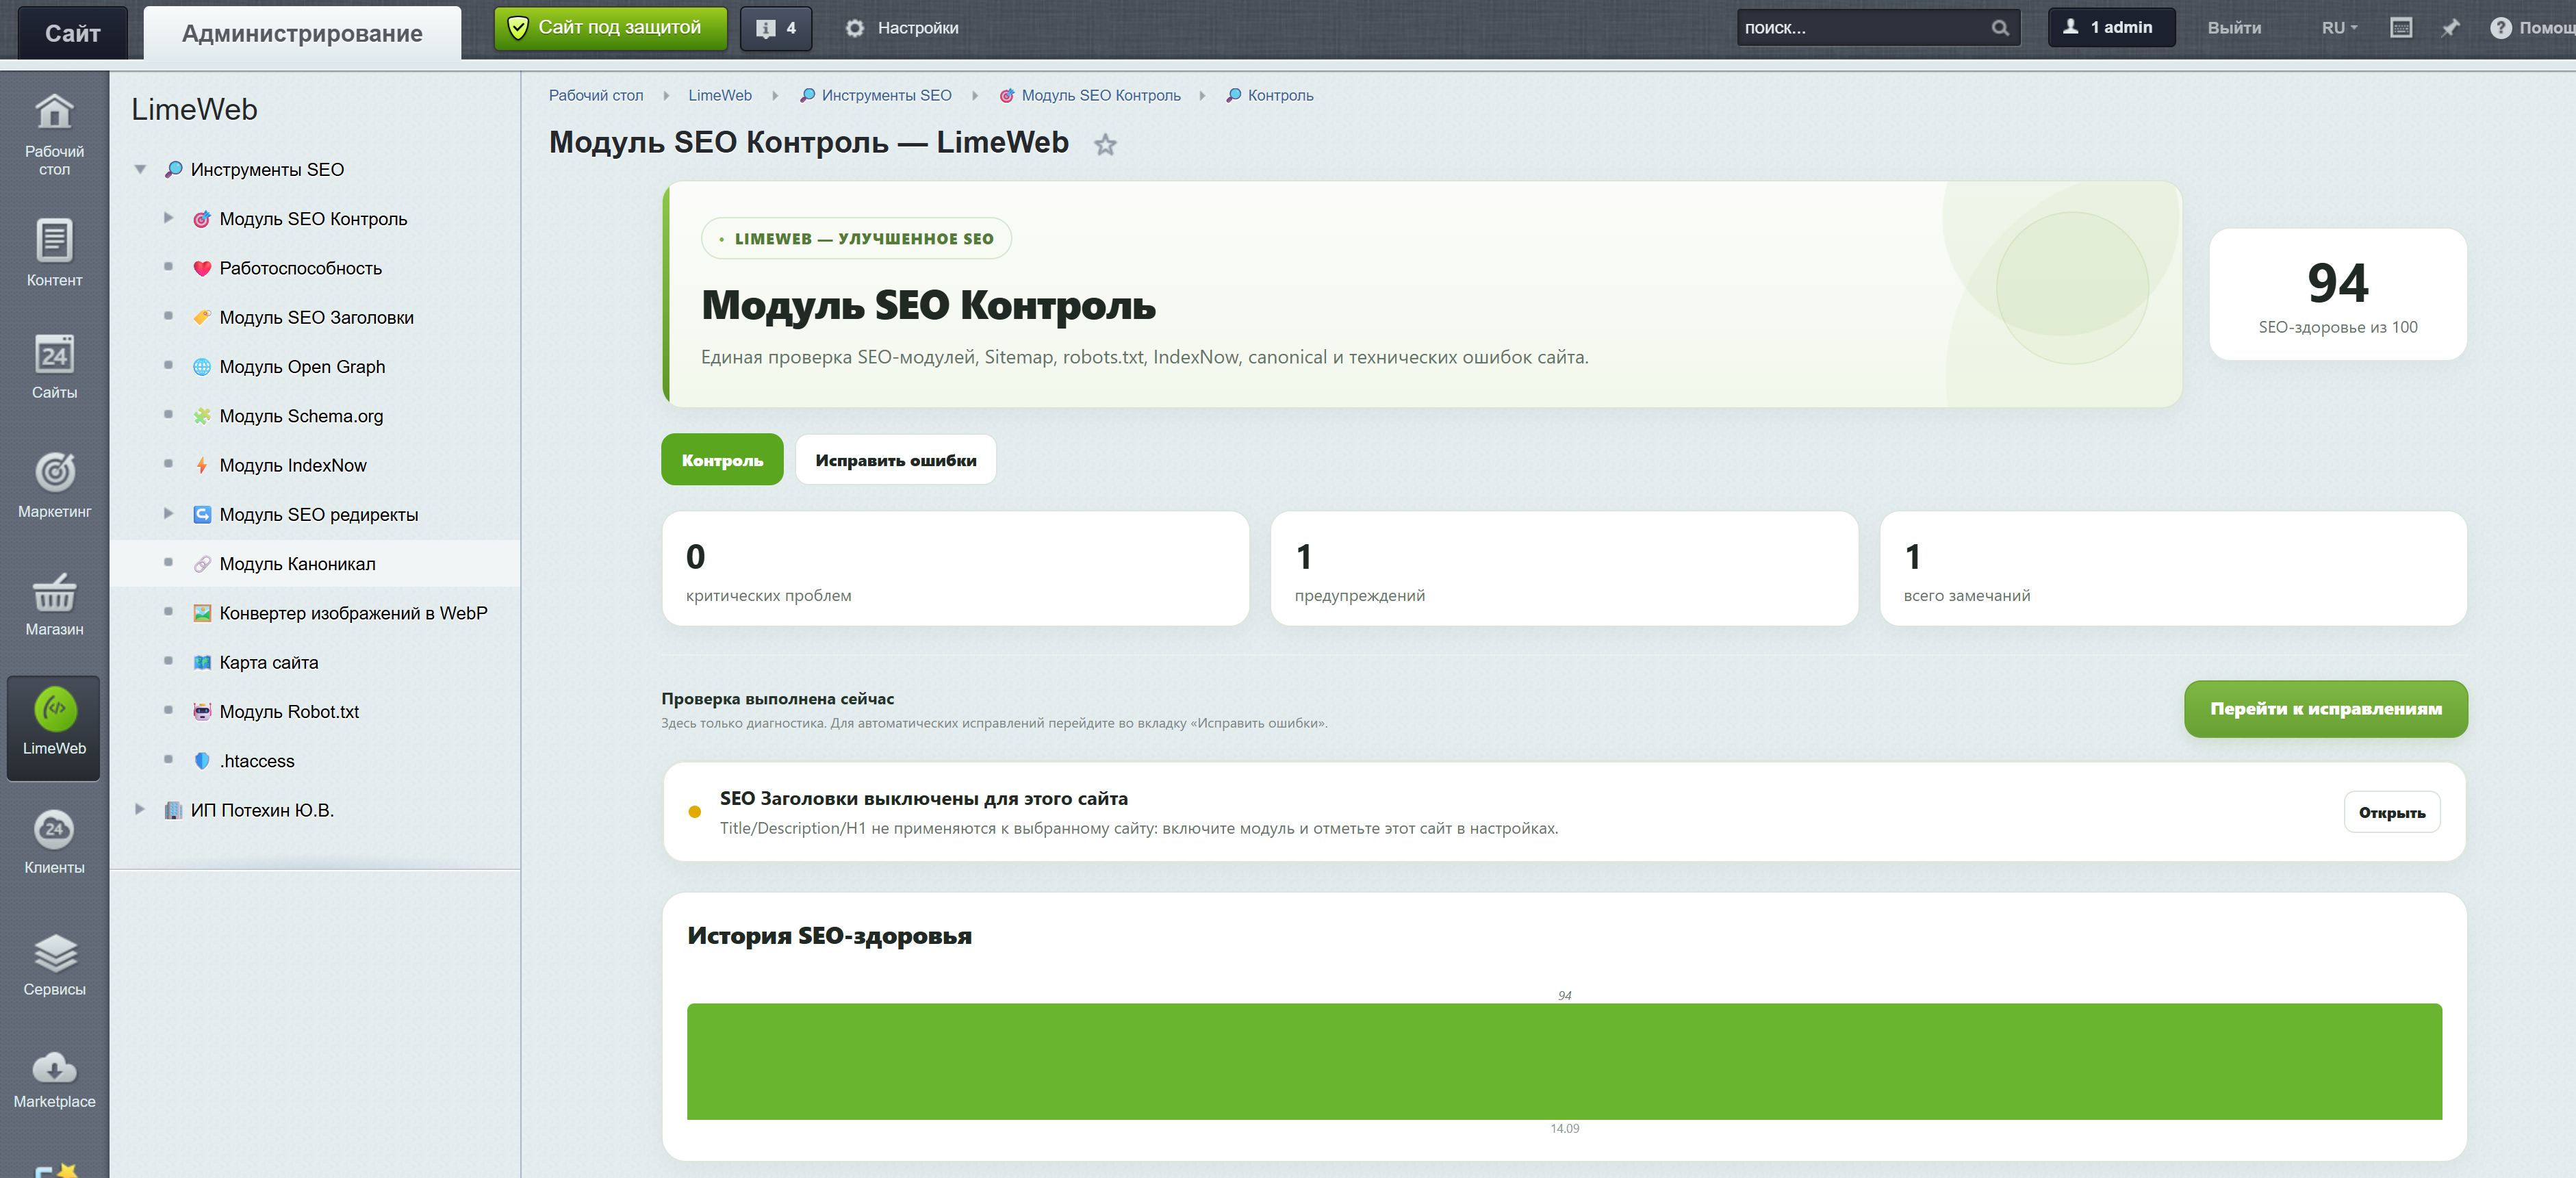Expand the ИП Потехин Ю.В. tree node

pyautogui.click(x=140, y=809)
